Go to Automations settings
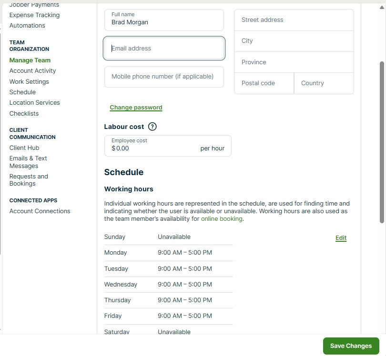This screenshot has width=386, height=356. pos(27,26)
